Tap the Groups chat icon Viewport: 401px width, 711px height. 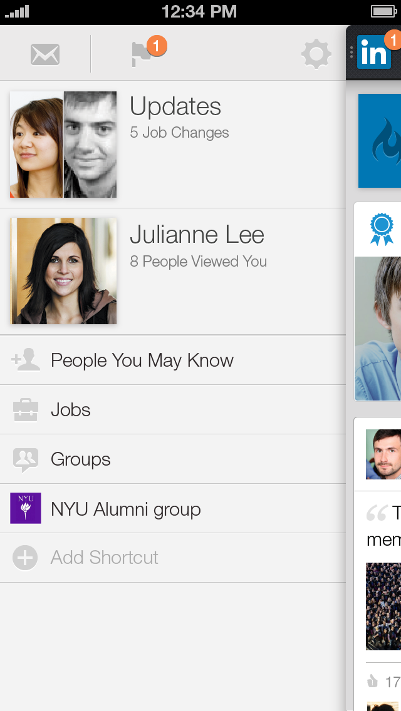click(26, 459)
